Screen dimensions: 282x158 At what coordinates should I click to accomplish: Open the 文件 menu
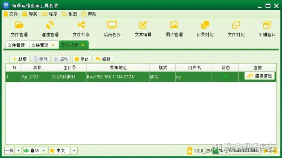(11, 14)
